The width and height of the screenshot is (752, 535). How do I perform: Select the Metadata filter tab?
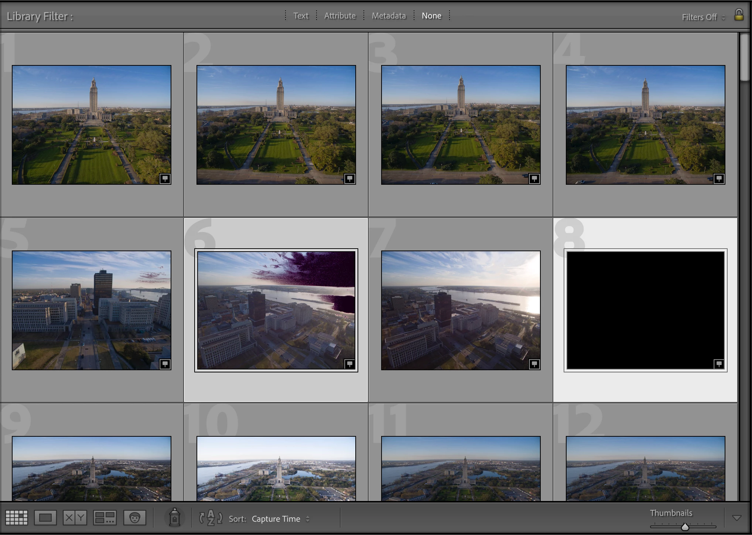click(389, 16)
